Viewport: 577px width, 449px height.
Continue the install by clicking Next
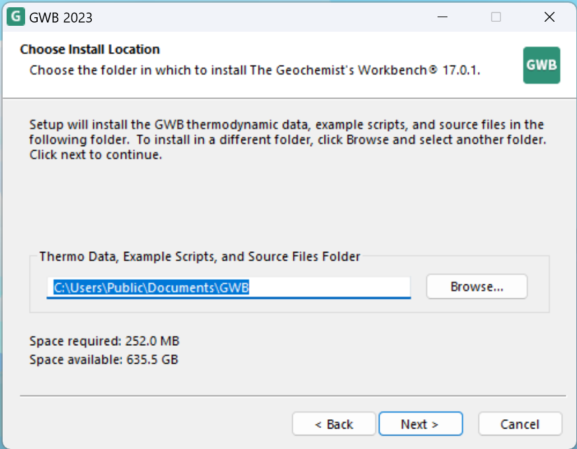420,424
